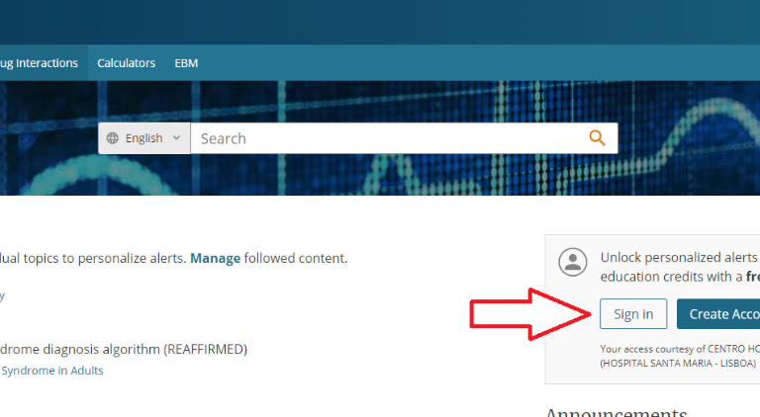Open the Drug Interactions tab
Viewport: 760px width, 417px height.
pos(39,63)
